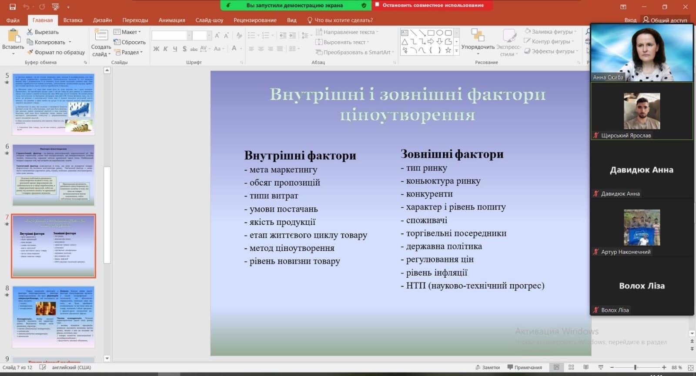
Task: Toggle Italic (К) formatting
Action: coord(165,49)
